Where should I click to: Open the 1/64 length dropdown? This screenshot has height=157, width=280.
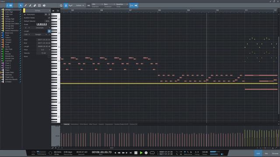click(x=27, y=34)
